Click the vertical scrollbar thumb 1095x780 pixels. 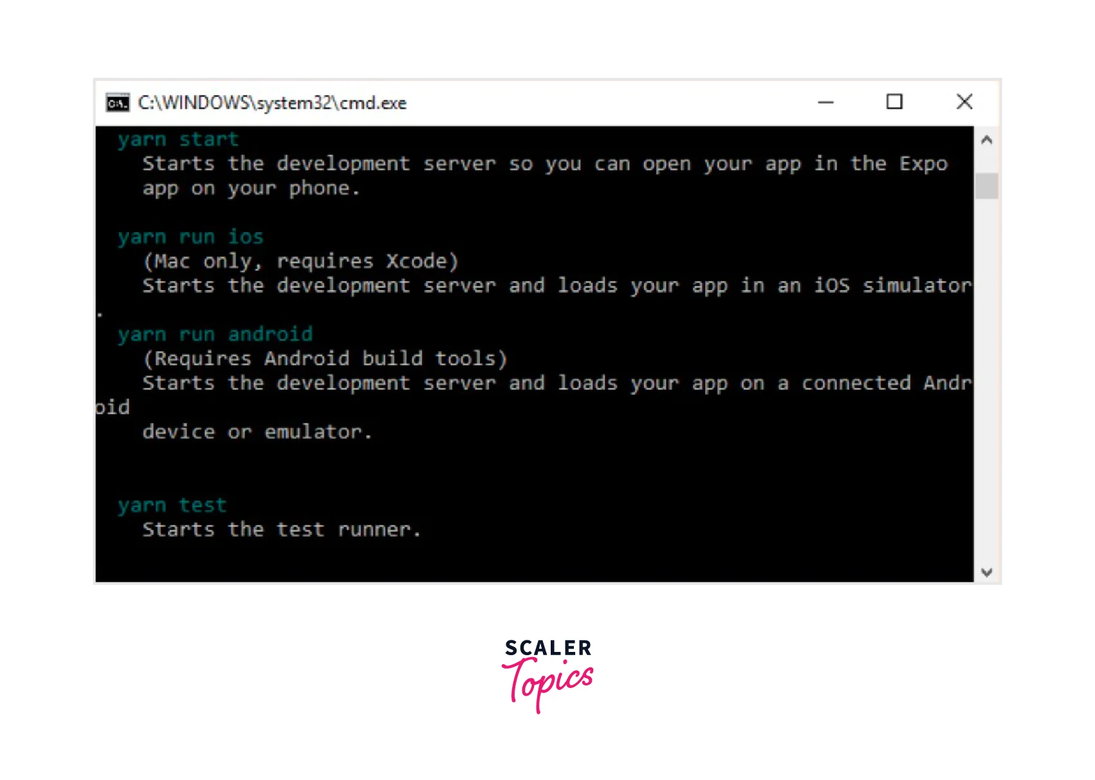(x=986, y=187)
